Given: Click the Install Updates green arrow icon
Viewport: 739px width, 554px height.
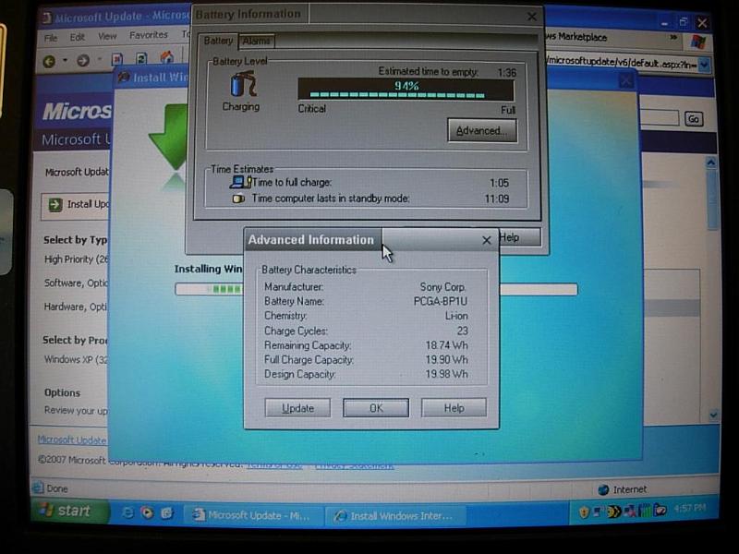Looking at the screenshot, I should (x=55, y=205).
